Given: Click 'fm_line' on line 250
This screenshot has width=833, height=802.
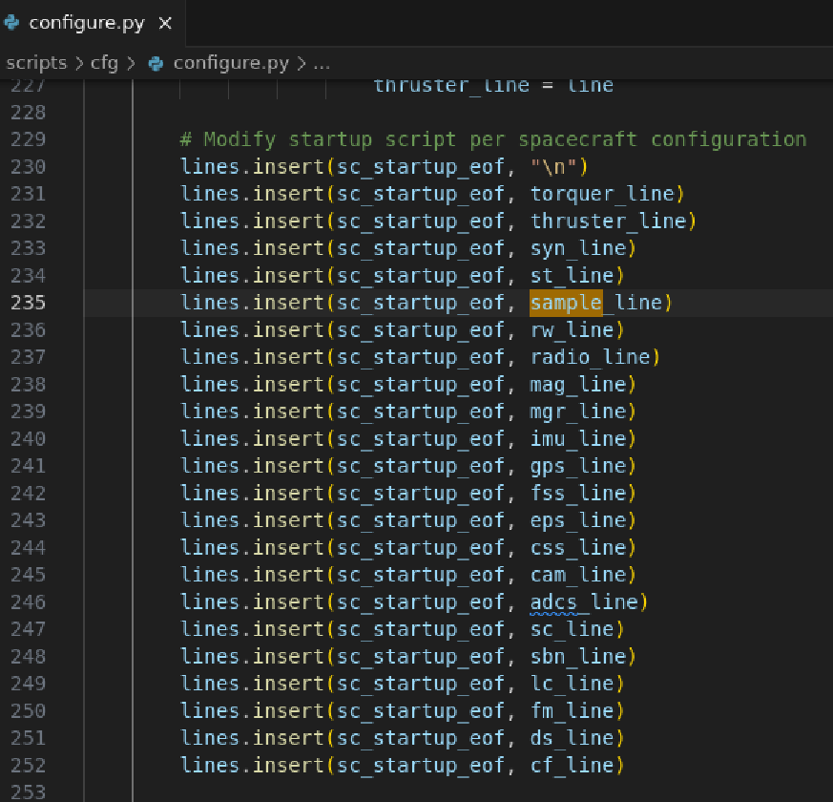Looking at the screenshot, I should pos(573,710).
